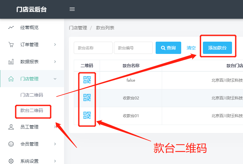Collapse the 门店管理 submenu chevron
The image size is (243, 164).
[55, 79]
